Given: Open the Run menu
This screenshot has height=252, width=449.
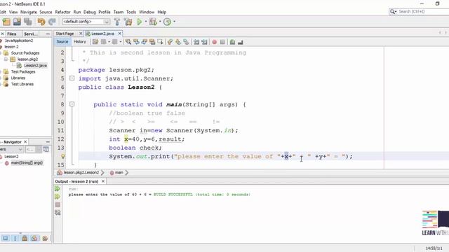Looking at the screenshot, I should (77, 12).
